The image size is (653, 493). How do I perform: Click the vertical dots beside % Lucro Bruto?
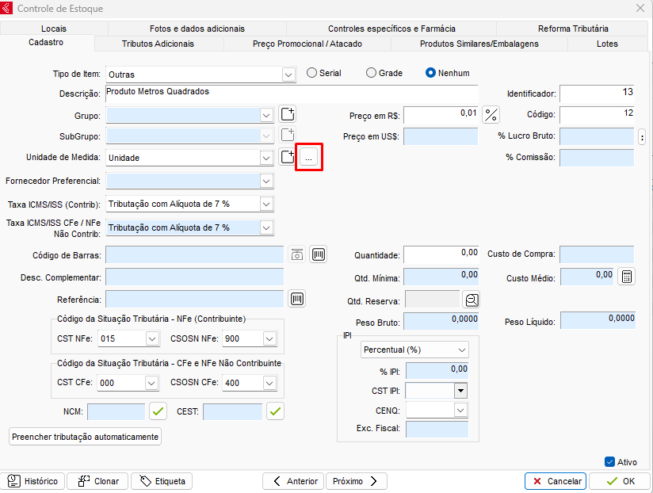click(x=642, y=136)
